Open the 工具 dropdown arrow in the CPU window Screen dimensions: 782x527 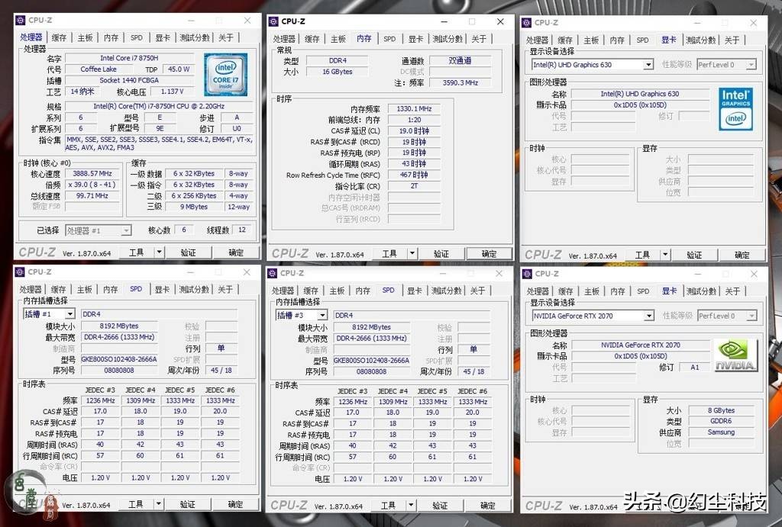click(x=157, y=252)
